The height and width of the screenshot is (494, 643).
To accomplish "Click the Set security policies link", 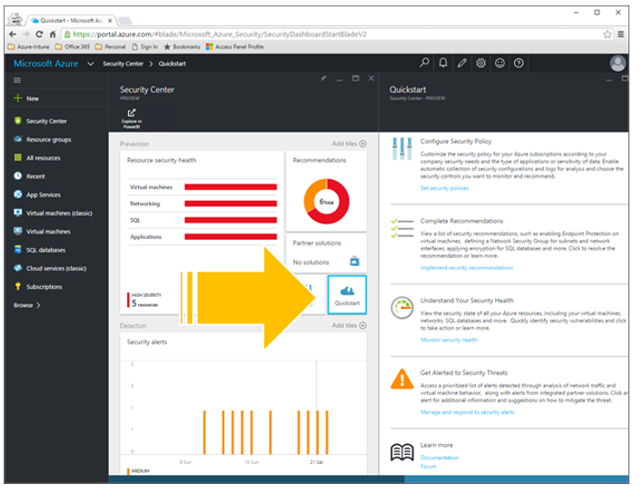I will [444, 188].
